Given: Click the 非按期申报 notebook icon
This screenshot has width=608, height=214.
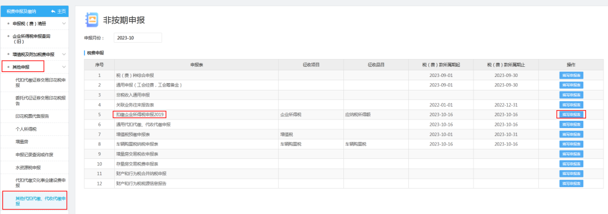Looking at the screenshot, I should coord(92,20).
